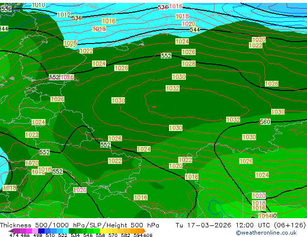Pick the yellow legend swatch right of 558

tap(103, 231)
